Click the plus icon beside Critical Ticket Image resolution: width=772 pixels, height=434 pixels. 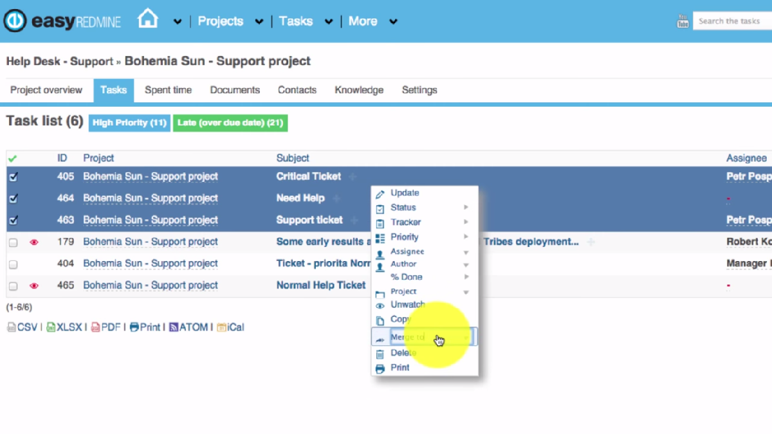click(352, 177)
